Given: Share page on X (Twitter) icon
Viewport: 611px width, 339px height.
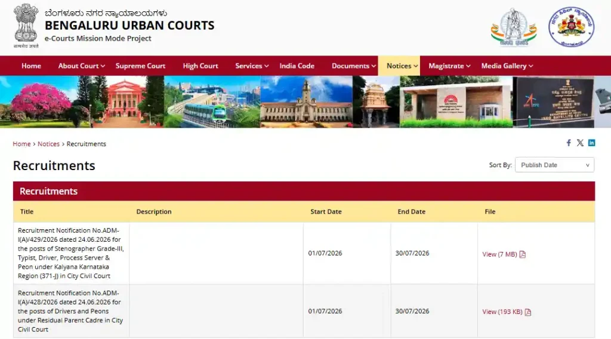Looking at the screenshot, I should (x=580, y=143).
